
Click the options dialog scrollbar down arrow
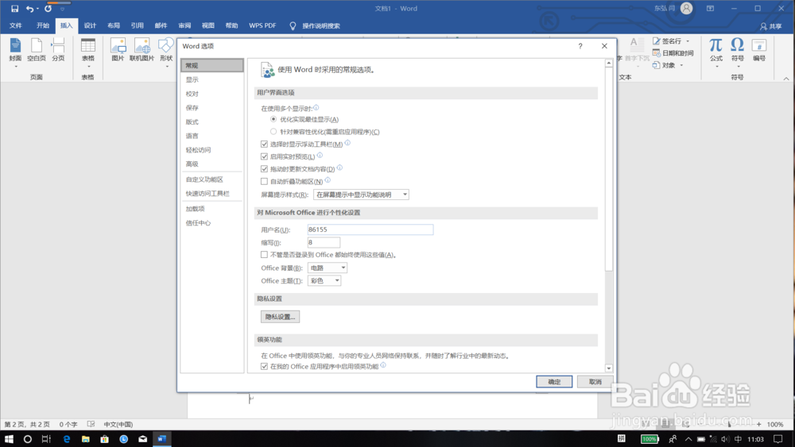point(609,368)
